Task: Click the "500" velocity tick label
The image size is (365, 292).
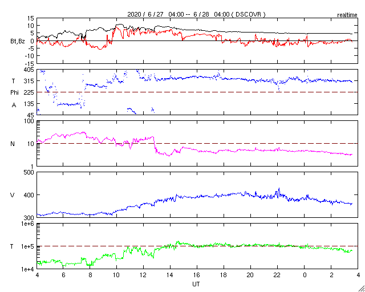Action: [29, 172]
